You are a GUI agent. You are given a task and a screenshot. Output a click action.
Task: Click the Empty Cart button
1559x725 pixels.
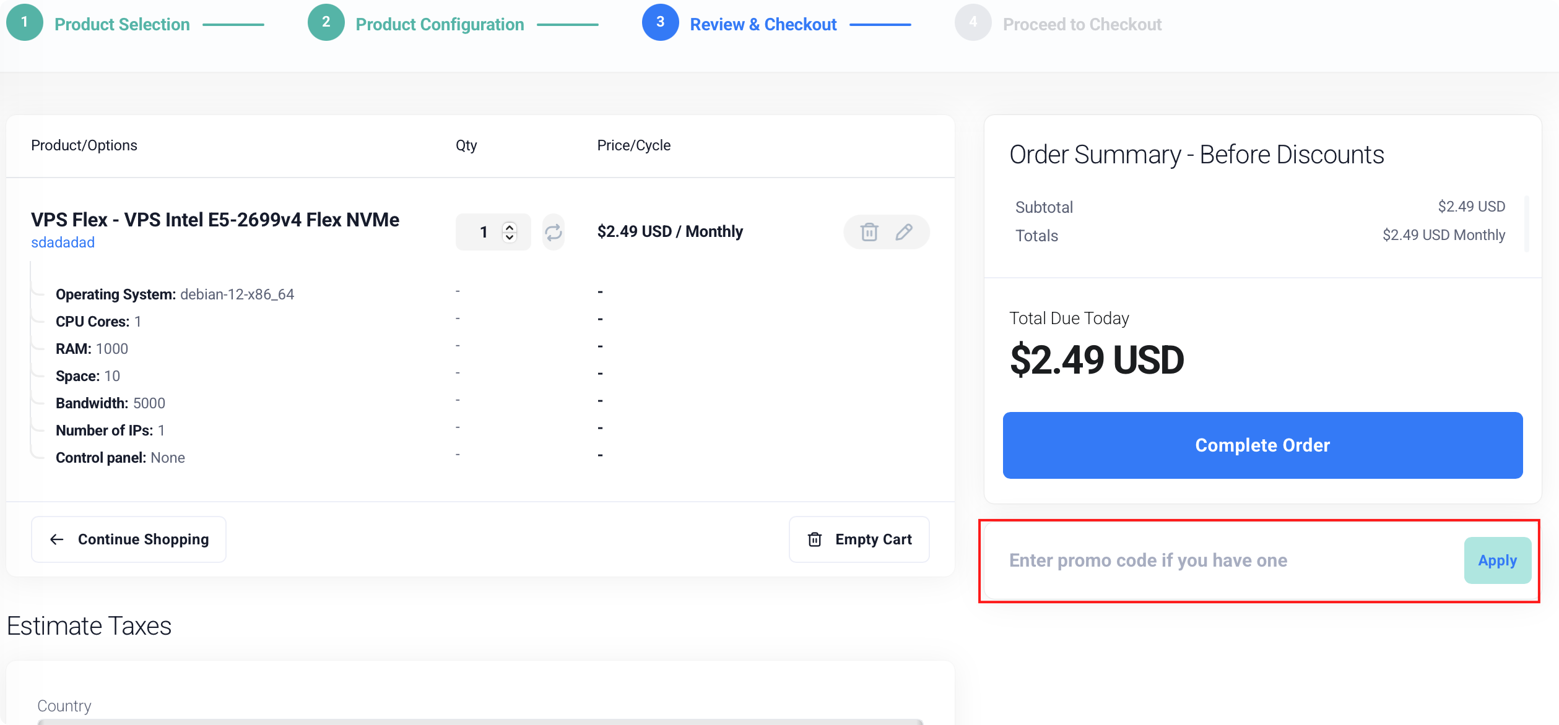pos(859,539)
